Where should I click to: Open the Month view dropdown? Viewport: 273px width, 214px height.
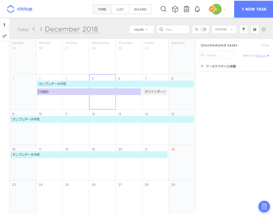141,29
